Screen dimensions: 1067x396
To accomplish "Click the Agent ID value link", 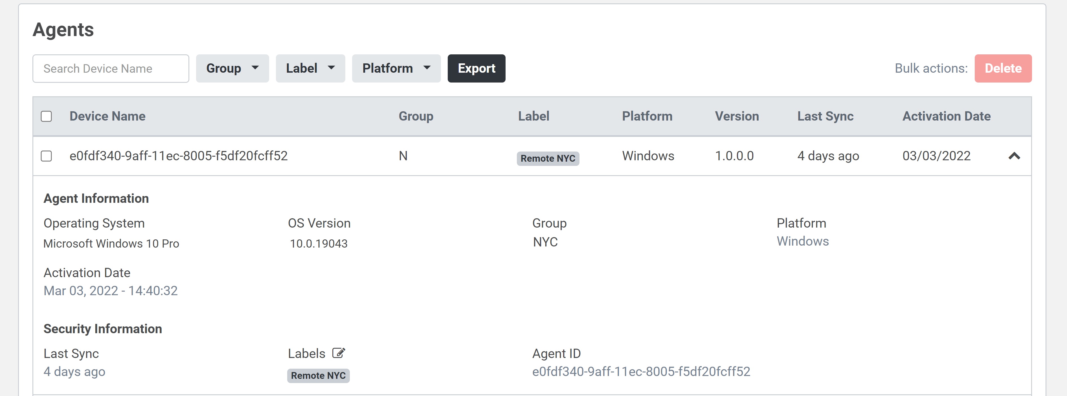I will 640,371.
